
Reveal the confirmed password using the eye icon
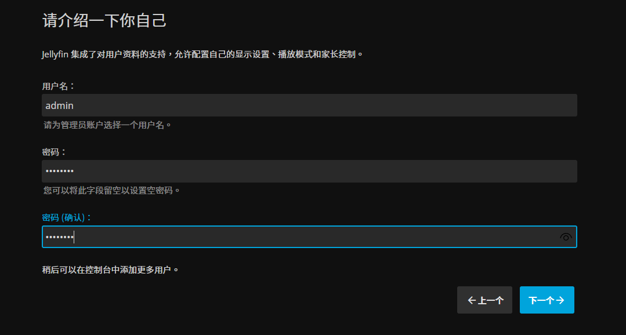[x=565, y=236]
